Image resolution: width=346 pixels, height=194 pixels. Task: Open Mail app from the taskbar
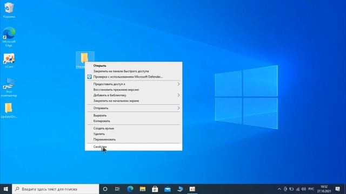coord(168,189)
